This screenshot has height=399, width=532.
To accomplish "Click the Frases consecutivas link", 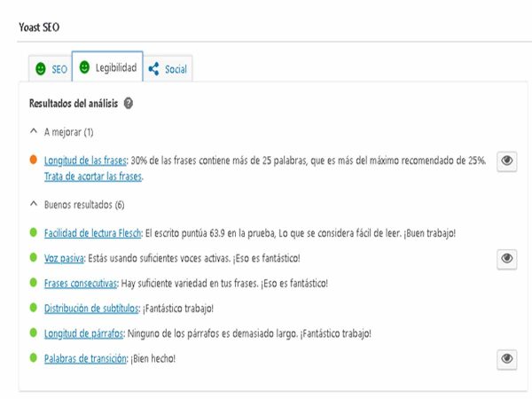I will click(x=80, y=284).
